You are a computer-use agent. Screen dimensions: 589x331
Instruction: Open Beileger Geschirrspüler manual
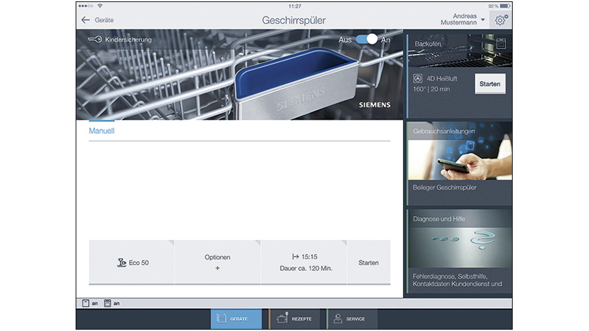[x=444, y=188]
